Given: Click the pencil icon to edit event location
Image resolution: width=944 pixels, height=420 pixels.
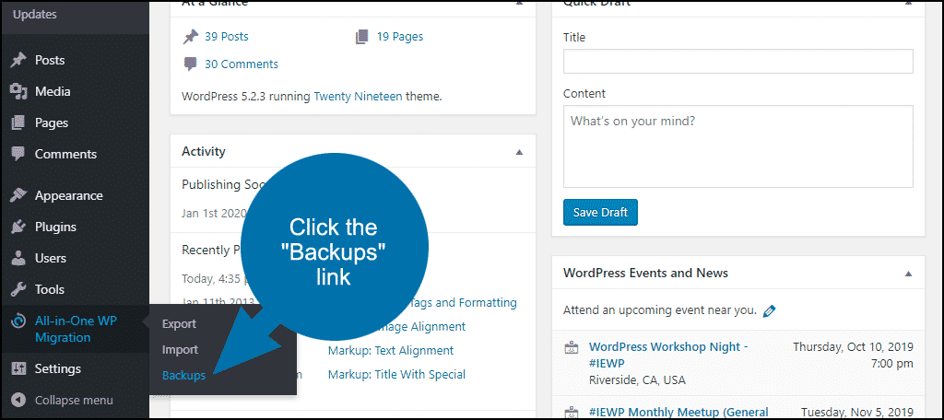Looking at the screenshot, I should point(769,311).
